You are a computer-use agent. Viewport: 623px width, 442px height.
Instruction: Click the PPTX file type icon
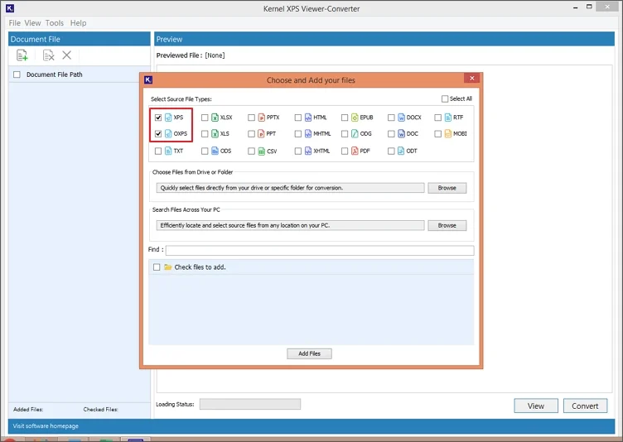click(x=262, y=118)
